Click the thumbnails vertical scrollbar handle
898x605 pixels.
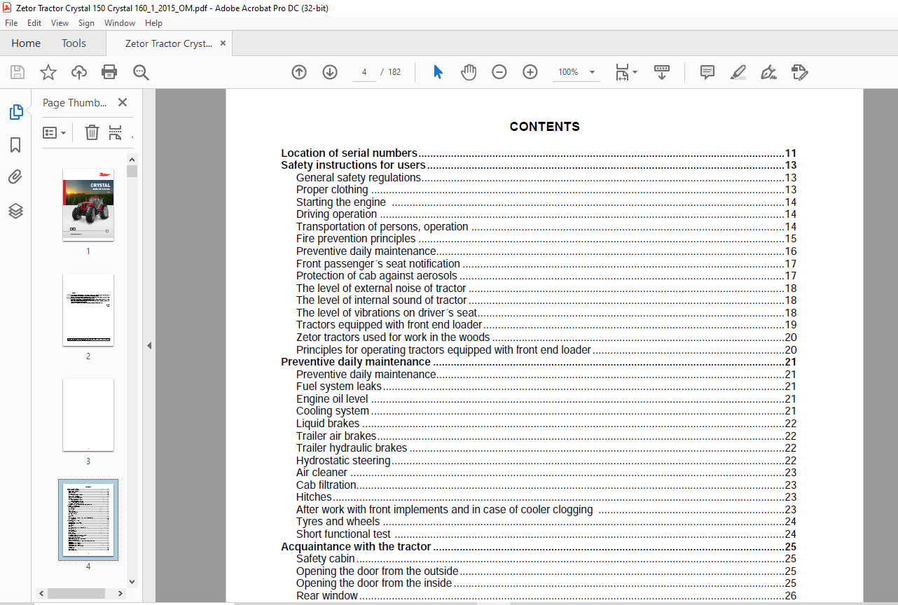pyautogui.click(x=132, y=172)
